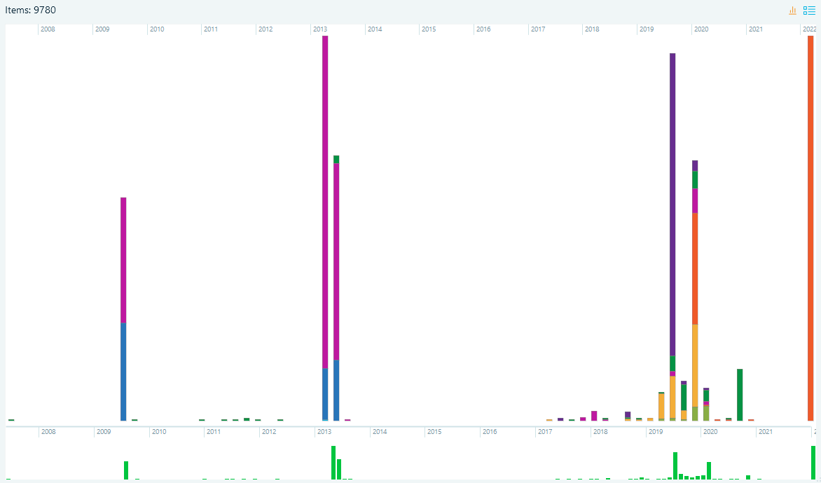Click the 2020 label on overview axis
This screenshot has height=483, width=821.
(710, 432)
